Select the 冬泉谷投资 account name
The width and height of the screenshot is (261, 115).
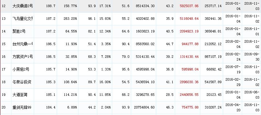coord(22,82)
